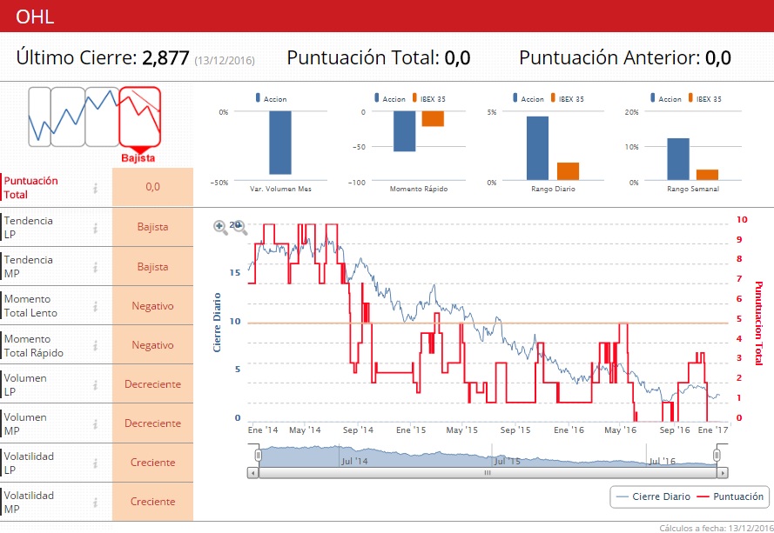
Task: Click the Momento Total Rápido Negativo value
Action: 152,345
